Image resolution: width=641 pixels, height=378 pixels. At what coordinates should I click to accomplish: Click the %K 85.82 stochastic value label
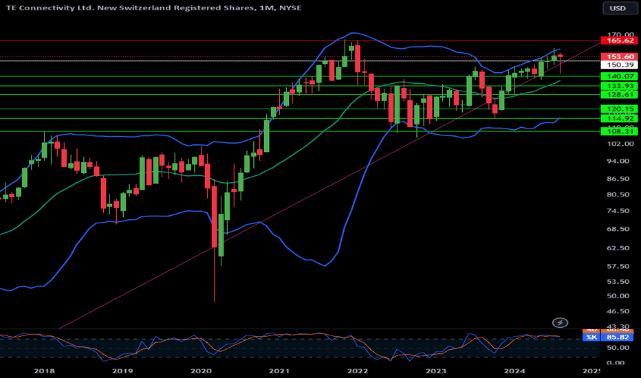[608, 337]
